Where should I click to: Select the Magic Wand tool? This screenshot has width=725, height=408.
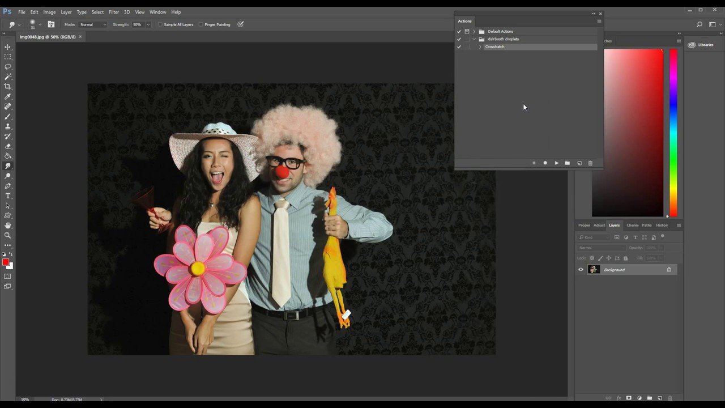[x=8, y=76]
